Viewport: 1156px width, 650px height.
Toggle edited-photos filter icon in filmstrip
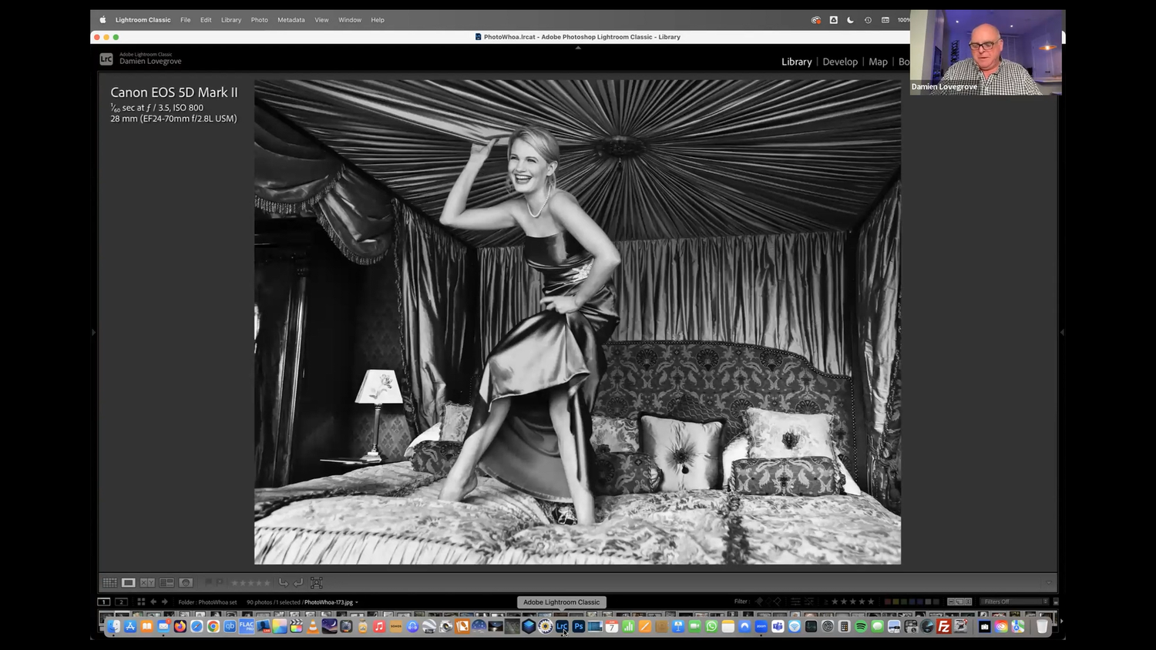point(795,601)
